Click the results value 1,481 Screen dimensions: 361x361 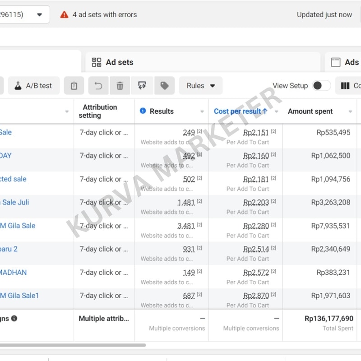click(186, 202)
